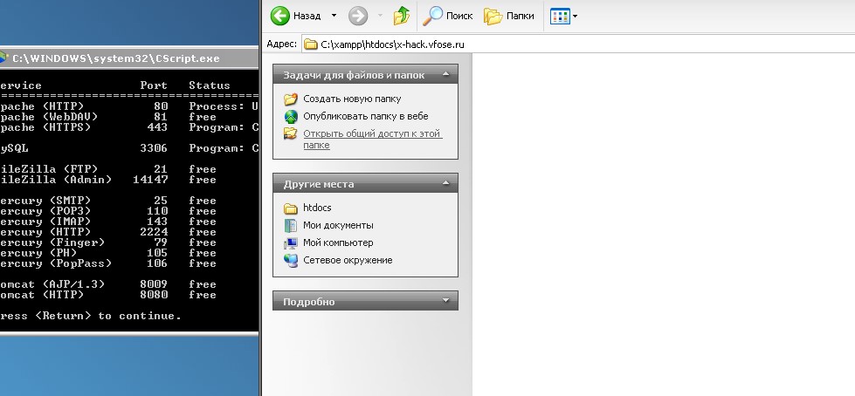Image resolution: width=855 pixels, height=396 pixels.
Task: Open the Forward button history dropdown arrow
Action: [x=379, y=16]
